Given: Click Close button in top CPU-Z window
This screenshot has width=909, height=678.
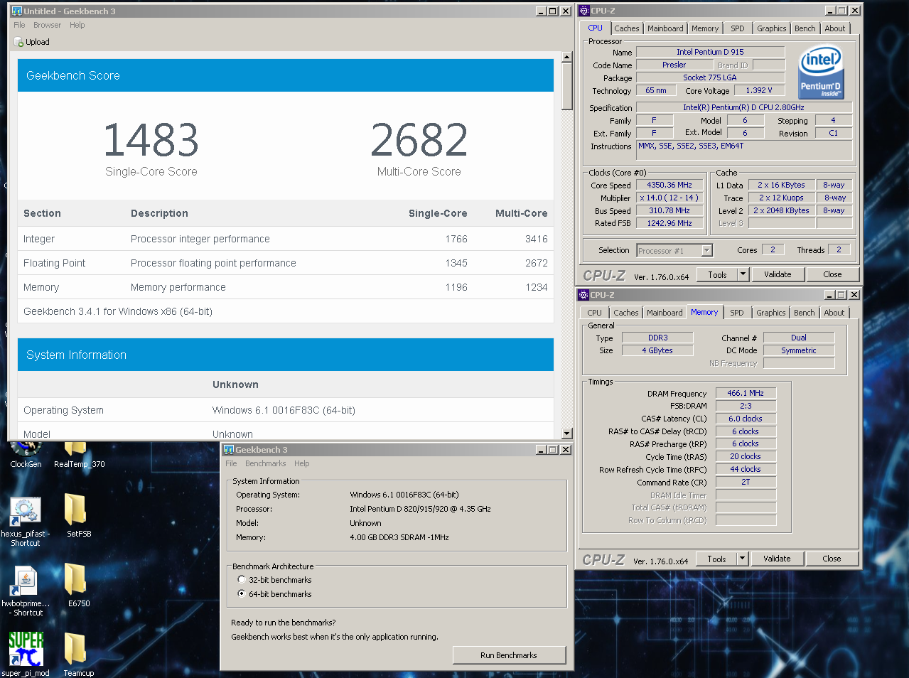Looking at the screenshot, I should (832, 274).
